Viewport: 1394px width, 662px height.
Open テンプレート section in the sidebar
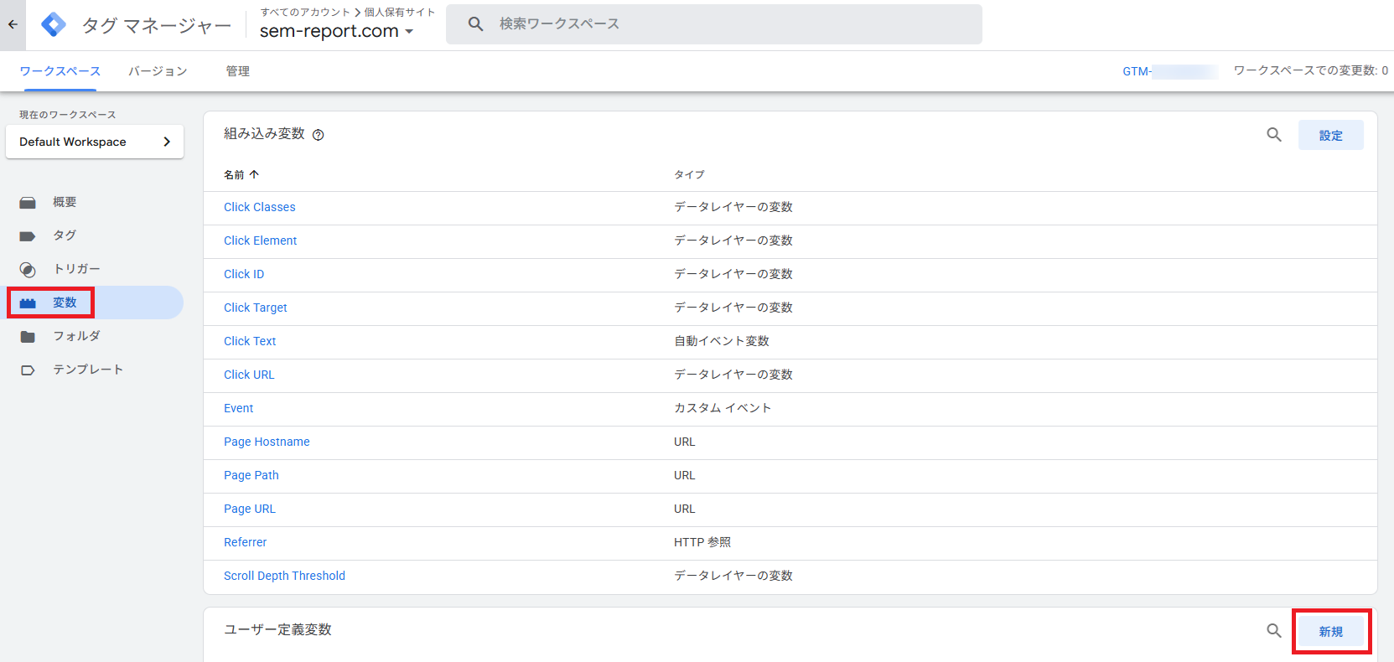[88, 370]
